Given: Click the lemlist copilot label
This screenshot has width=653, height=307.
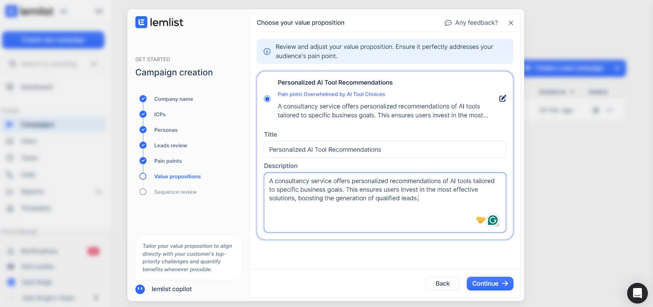Looking at the screenshot, I should click(x=171, y=289).
